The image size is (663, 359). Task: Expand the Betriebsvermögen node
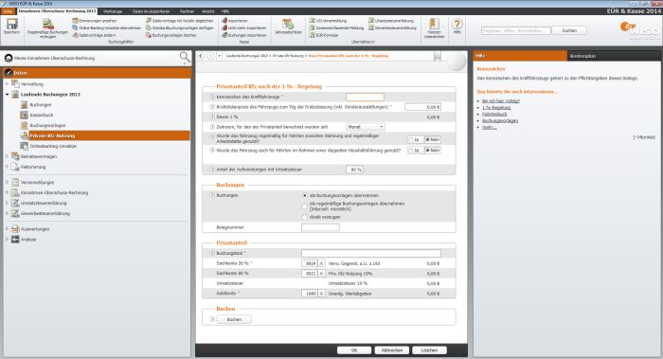8,156
